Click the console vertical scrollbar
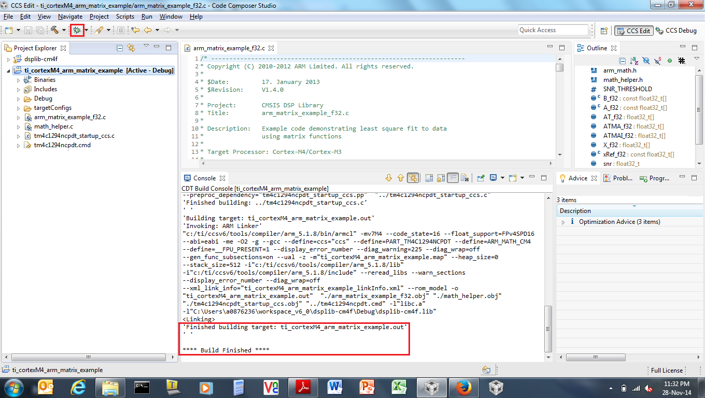This screenshot has width=705, height=398. (548, 329)
